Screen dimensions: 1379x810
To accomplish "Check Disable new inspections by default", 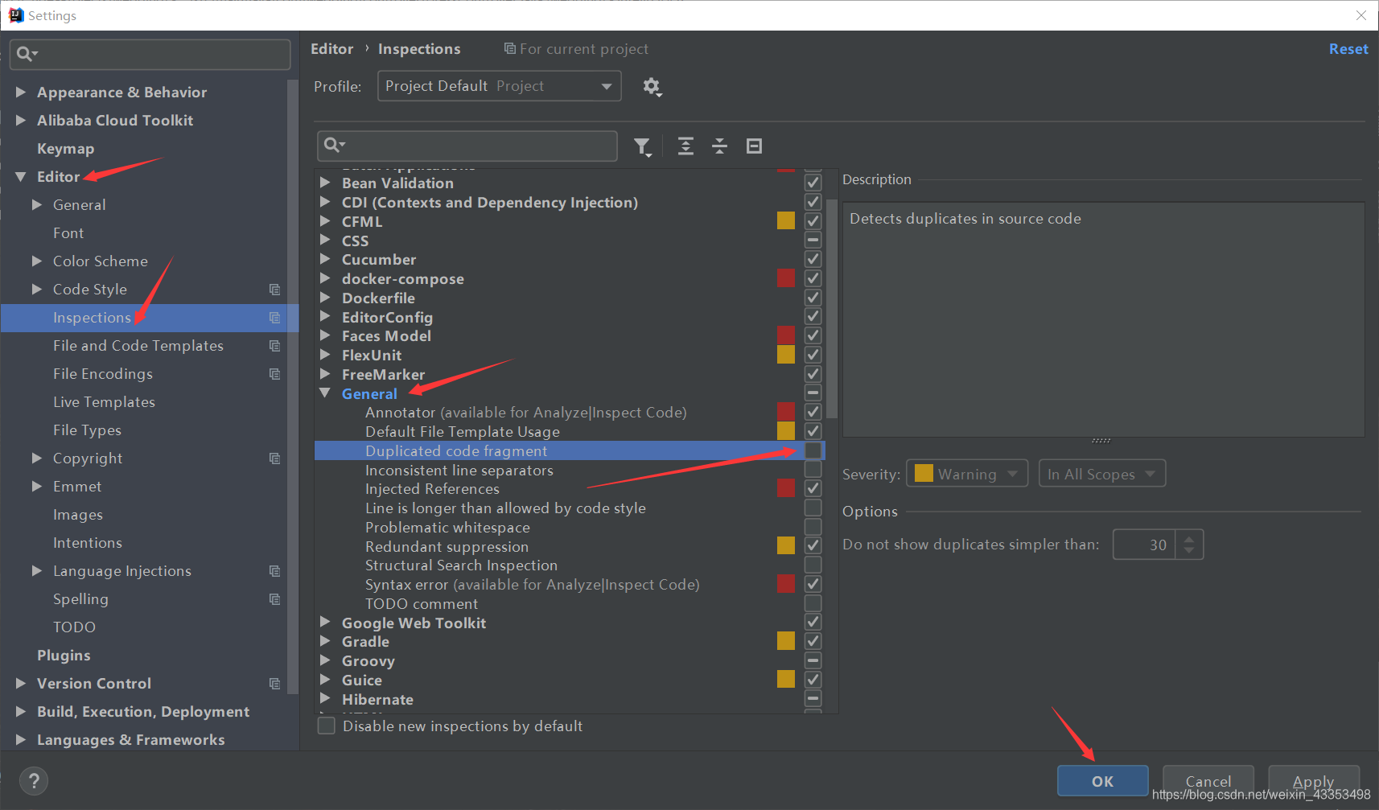I will click(x=326, y=726).
